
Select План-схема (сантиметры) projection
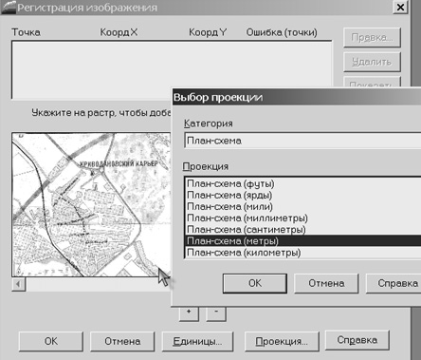[x=302, y=229]
